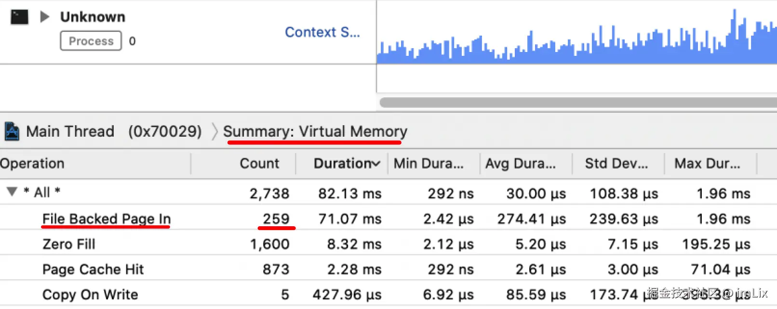Click the average duration 85.59 µs

pos(536,295)
